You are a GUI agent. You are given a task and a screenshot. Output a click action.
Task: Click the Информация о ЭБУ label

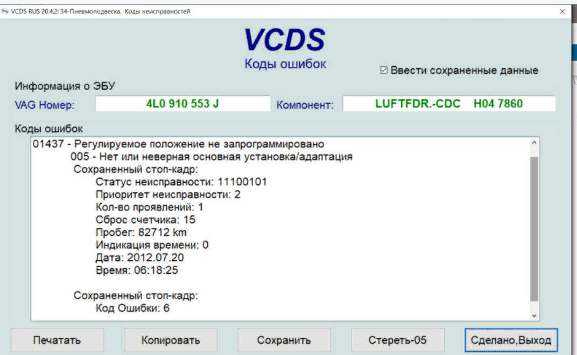point(65,86)
